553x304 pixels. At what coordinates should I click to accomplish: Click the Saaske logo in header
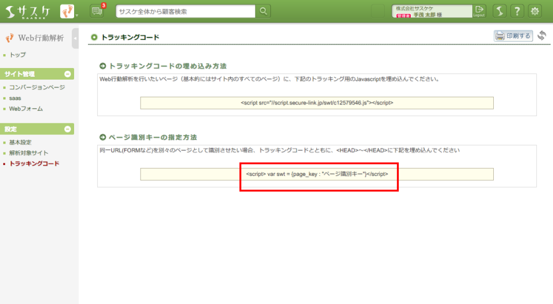27,11
